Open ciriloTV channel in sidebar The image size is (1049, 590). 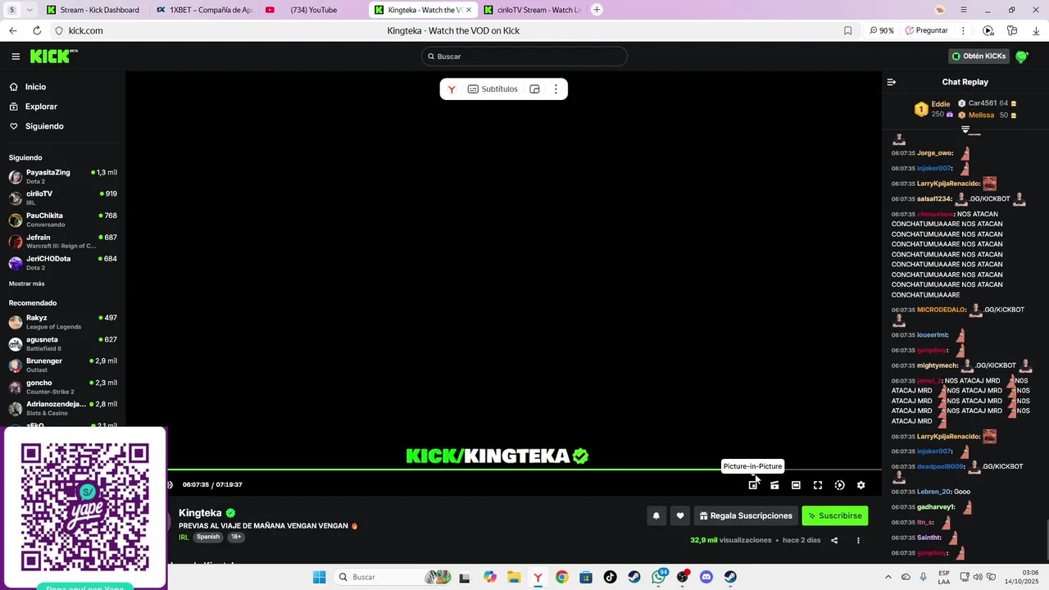tap(62, 197)
